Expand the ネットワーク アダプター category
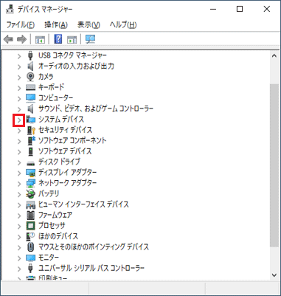281x296 pixels. click(x=19, y=184)
